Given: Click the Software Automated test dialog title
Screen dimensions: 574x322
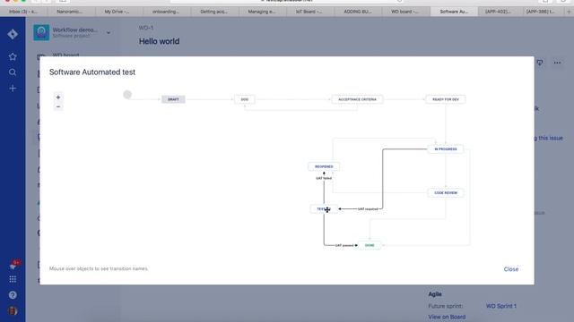Looking at the screenshot, I should (x=92, y=72).
